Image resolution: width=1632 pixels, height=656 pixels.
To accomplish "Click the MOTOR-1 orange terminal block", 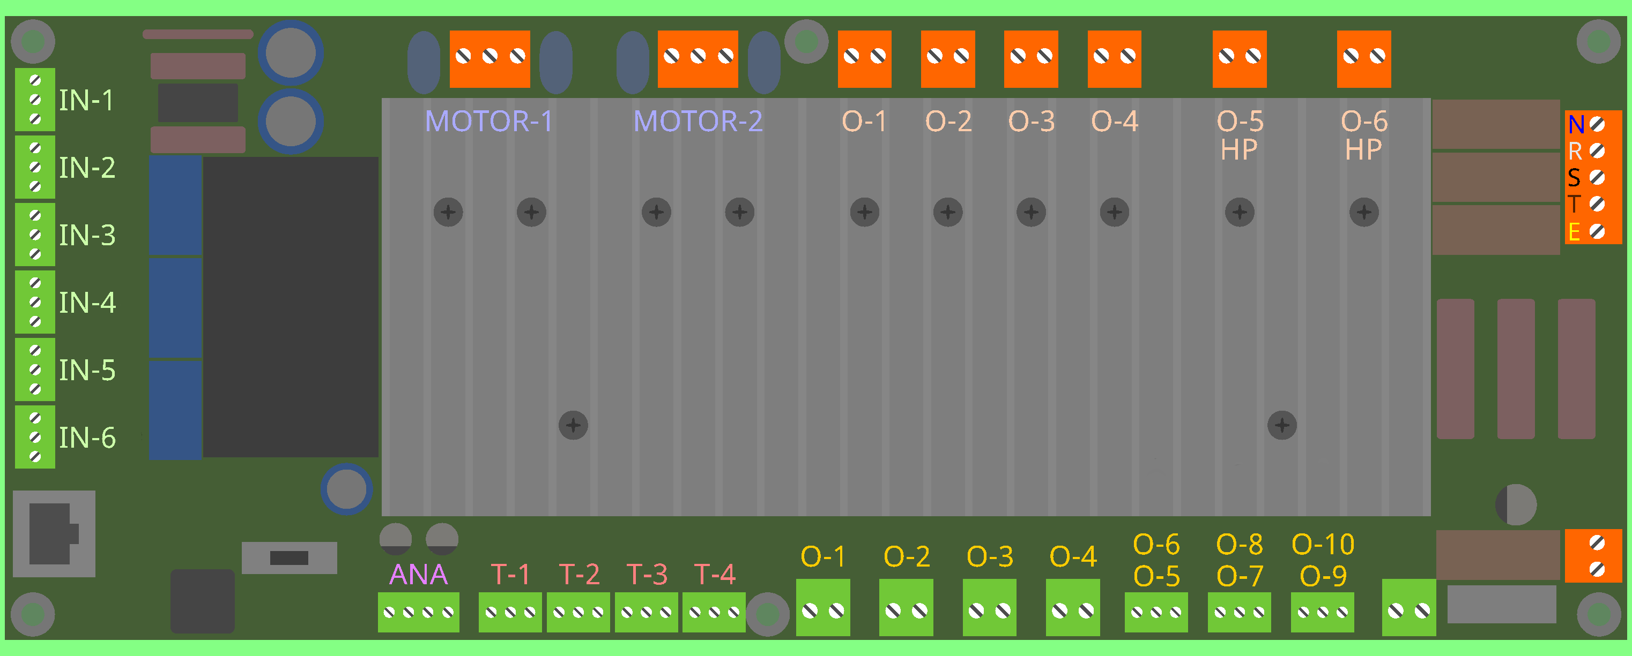I will 489,59.
